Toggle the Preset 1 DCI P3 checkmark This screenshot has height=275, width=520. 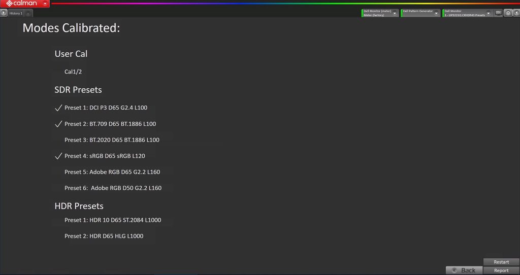pyautogui.click(x=58, y=108)
